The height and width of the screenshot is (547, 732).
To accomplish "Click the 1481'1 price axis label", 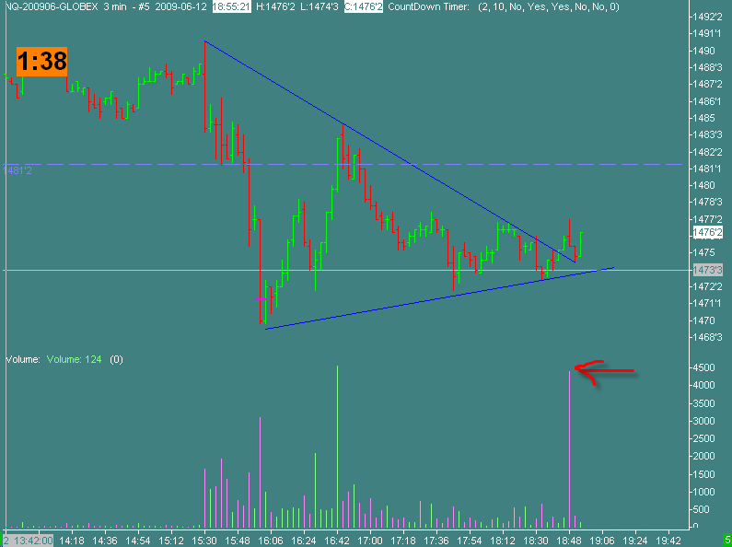I will click(706, 168).
